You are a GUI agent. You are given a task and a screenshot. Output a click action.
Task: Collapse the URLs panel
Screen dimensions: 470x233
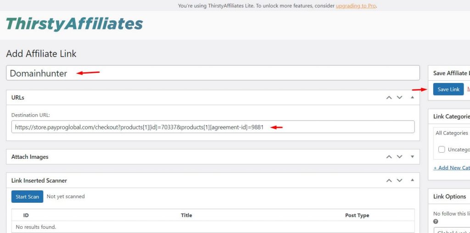tap(413, 98)
